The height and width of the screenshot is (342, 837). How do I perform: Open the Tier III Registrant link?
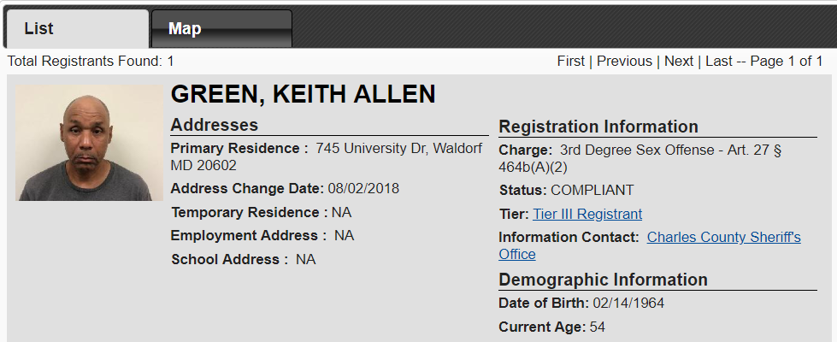pyautogui.click(x=587, y=214)
